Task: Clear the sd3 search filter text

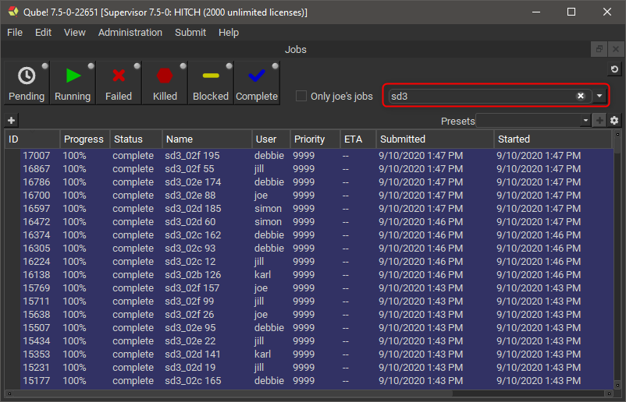Action: click(581, 96)
